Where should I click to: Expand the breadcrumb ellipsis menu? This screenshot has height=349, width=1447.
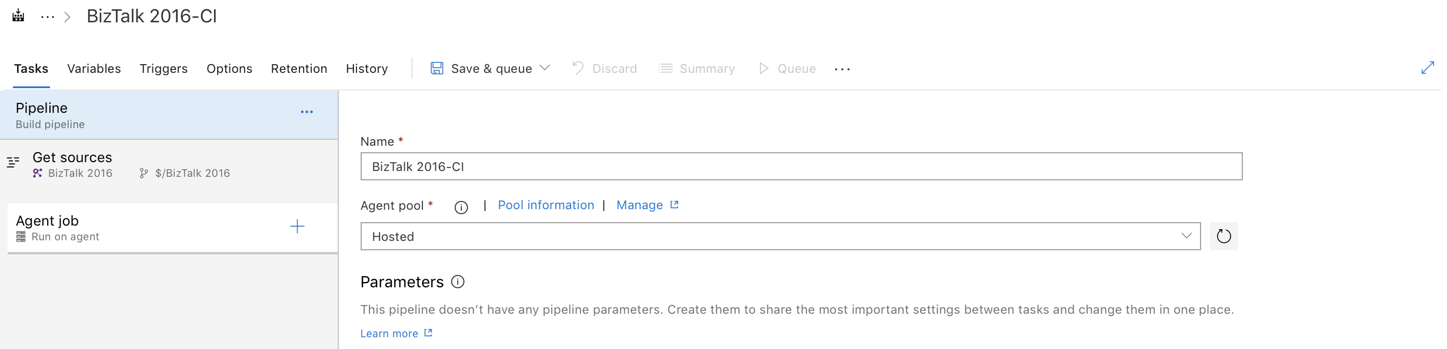48,17
